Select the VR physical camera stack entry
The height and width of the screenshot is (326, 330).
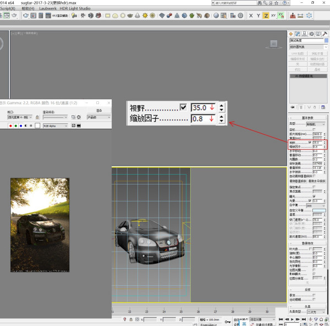[309, 76]
